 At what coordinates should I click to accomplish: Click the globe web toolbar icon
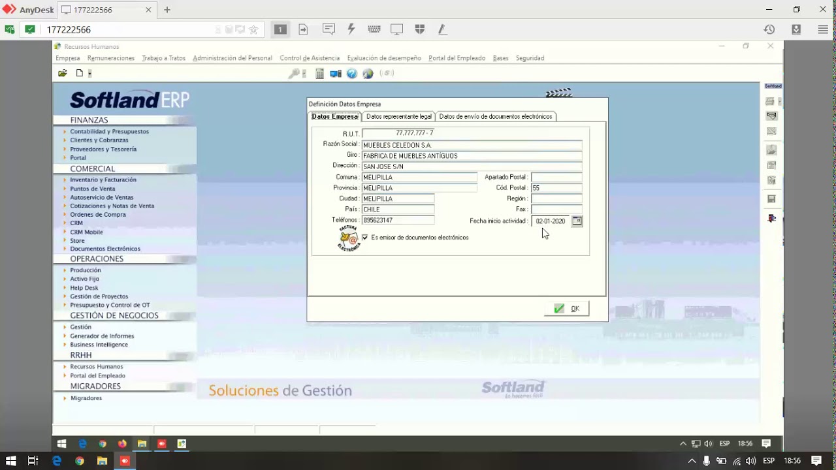[368, 74]
